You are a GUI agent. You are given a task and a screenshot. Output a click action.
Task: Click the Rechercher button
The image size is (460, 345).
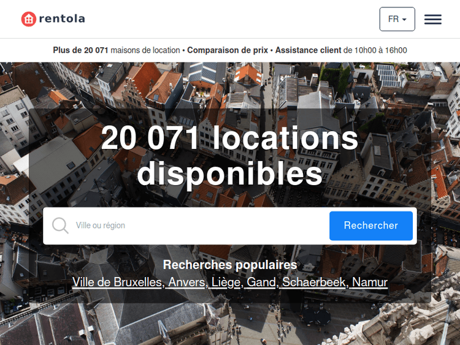coord(371,226)
